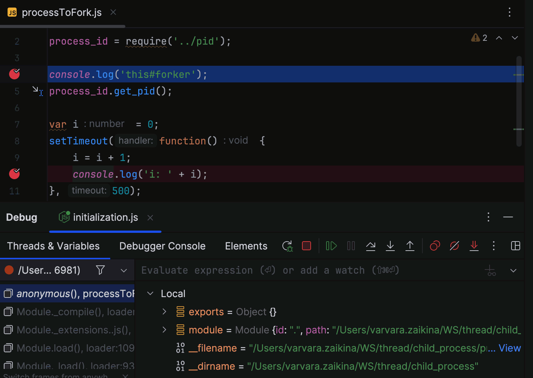Screen dimensions: 533x378
Task: Expand the module variable
Action: tap(164, 330)
